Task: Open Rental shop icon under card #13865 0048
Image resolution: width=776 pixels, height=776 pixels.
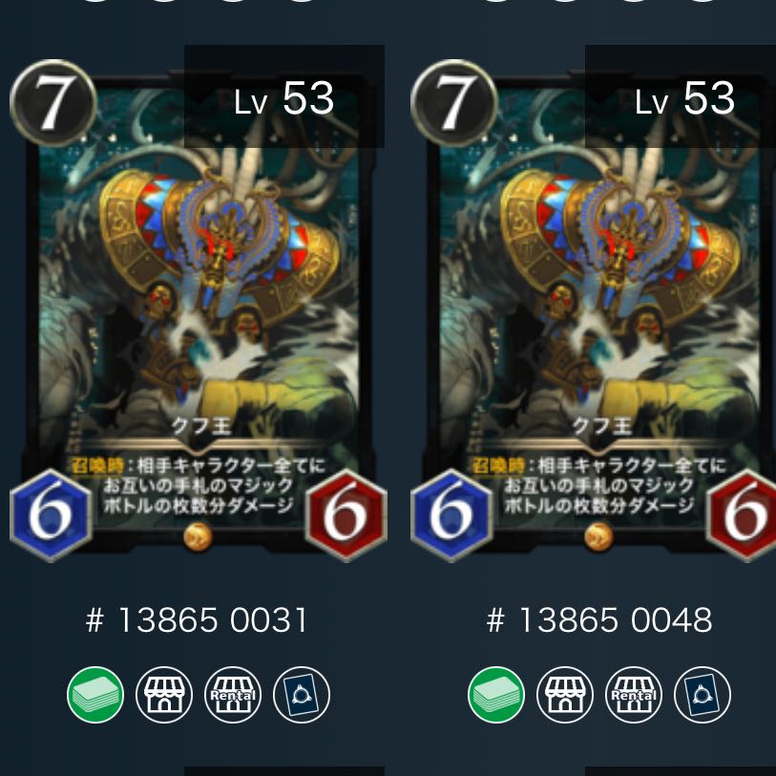Action: [634, 695]
